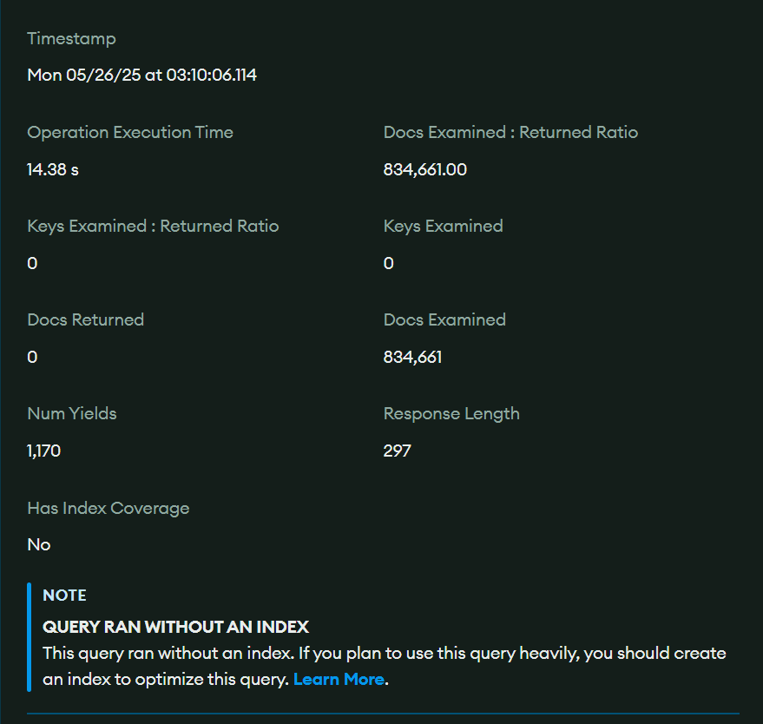
Task: Select the 297 response length value
Action: (x=397, y=451)
